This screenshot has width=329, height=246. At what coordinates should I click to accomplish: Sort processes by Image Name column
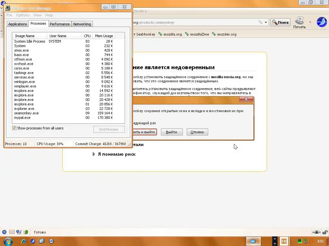coord(30,36)
